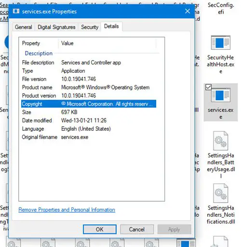Click the services.exe Properties title bar icon
This screenshot has height=247, width=241.
16,11
